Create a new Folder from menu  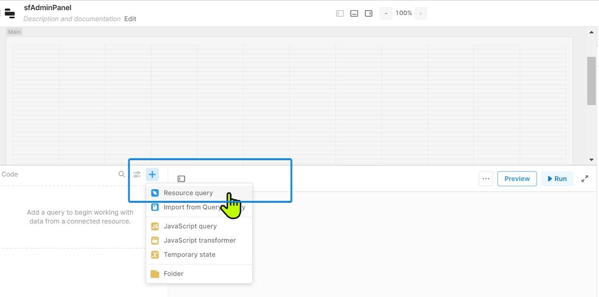(173, 273)
